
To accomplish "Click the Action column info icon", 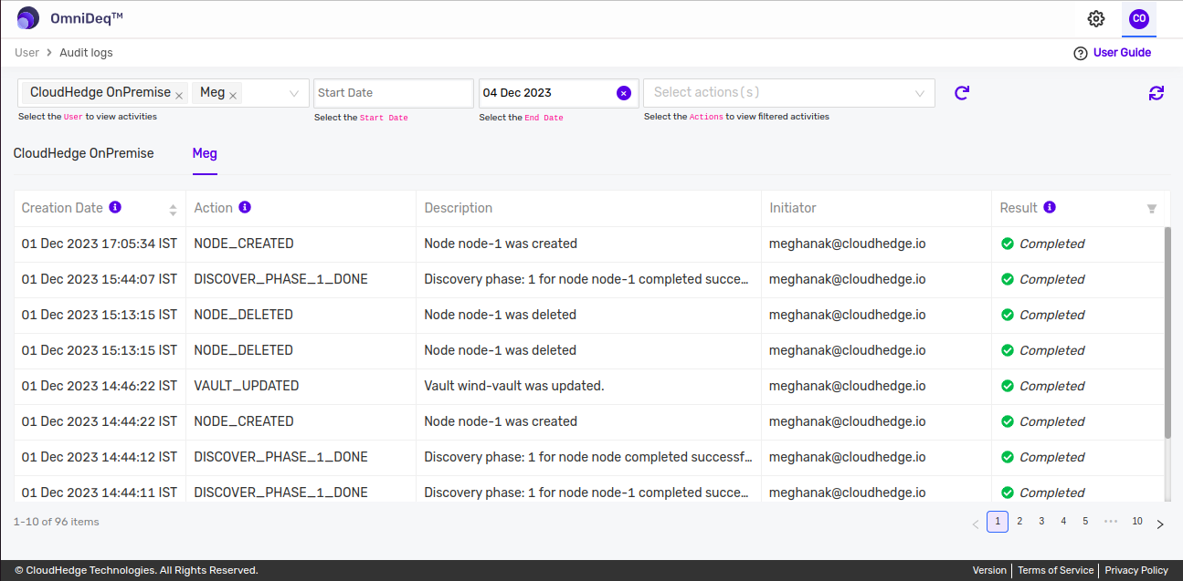I will (x=245, y=207).
